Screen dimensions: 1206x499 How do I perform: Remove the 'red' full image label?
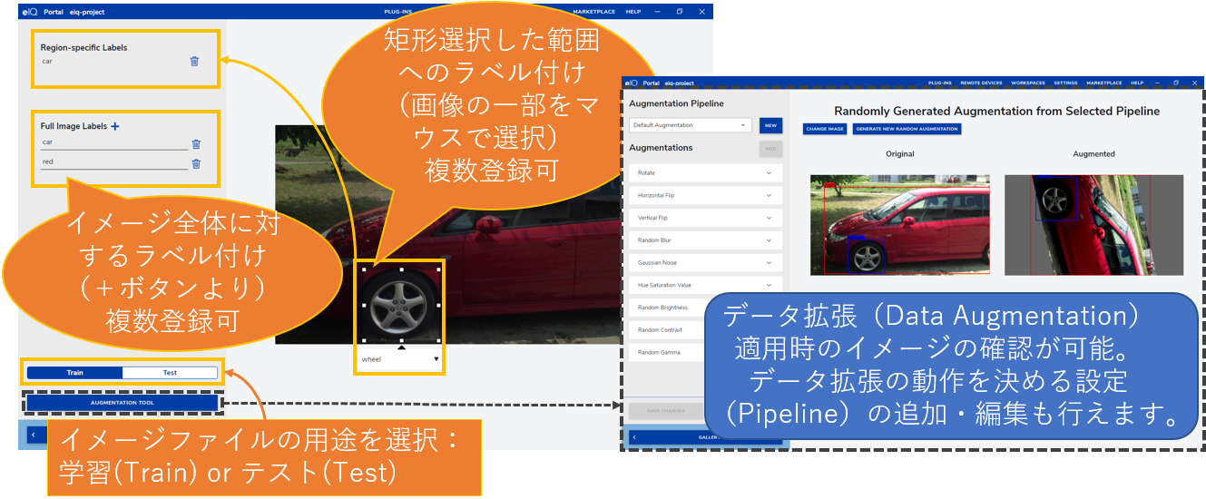196,163
